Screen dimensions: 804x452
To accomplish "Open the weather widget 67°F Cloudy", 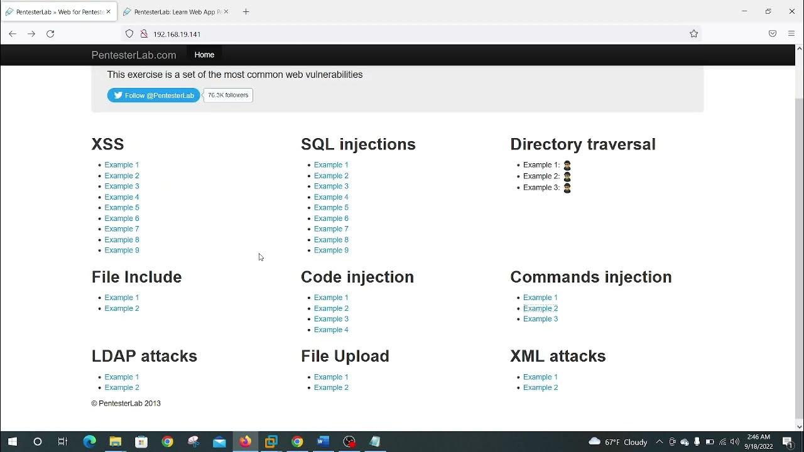I will [x=618, y=441].
